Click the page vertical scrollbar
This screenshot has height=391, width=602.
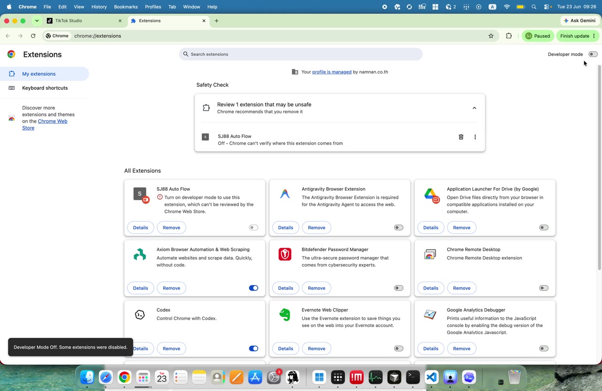coord(599,167)
